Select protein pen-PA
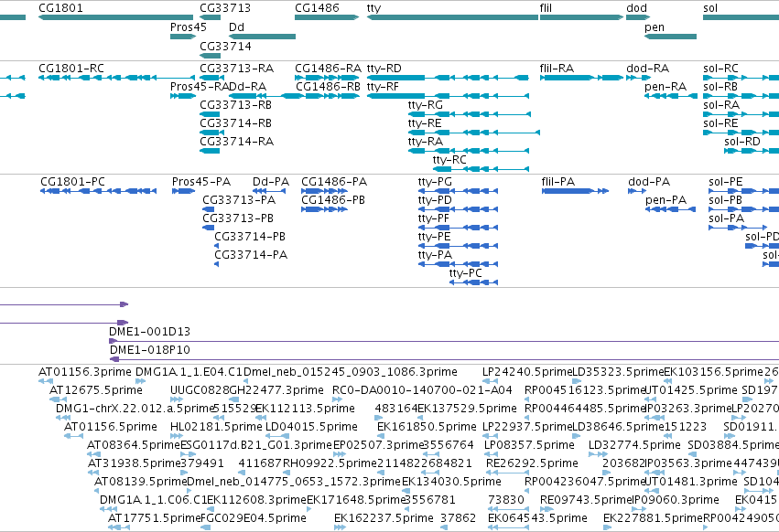Image resolution: width=779 pixels, height=532 pixels. pyautogui.click(x=671, y=209)
